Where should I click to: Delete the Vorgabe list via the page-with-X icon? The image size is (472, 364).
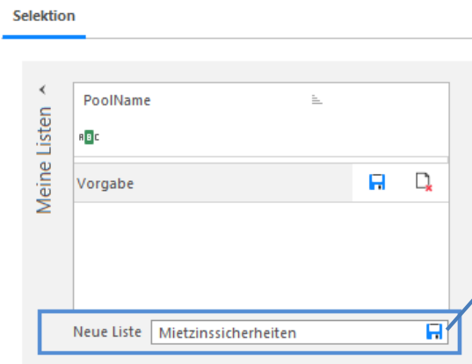point(424,182)
